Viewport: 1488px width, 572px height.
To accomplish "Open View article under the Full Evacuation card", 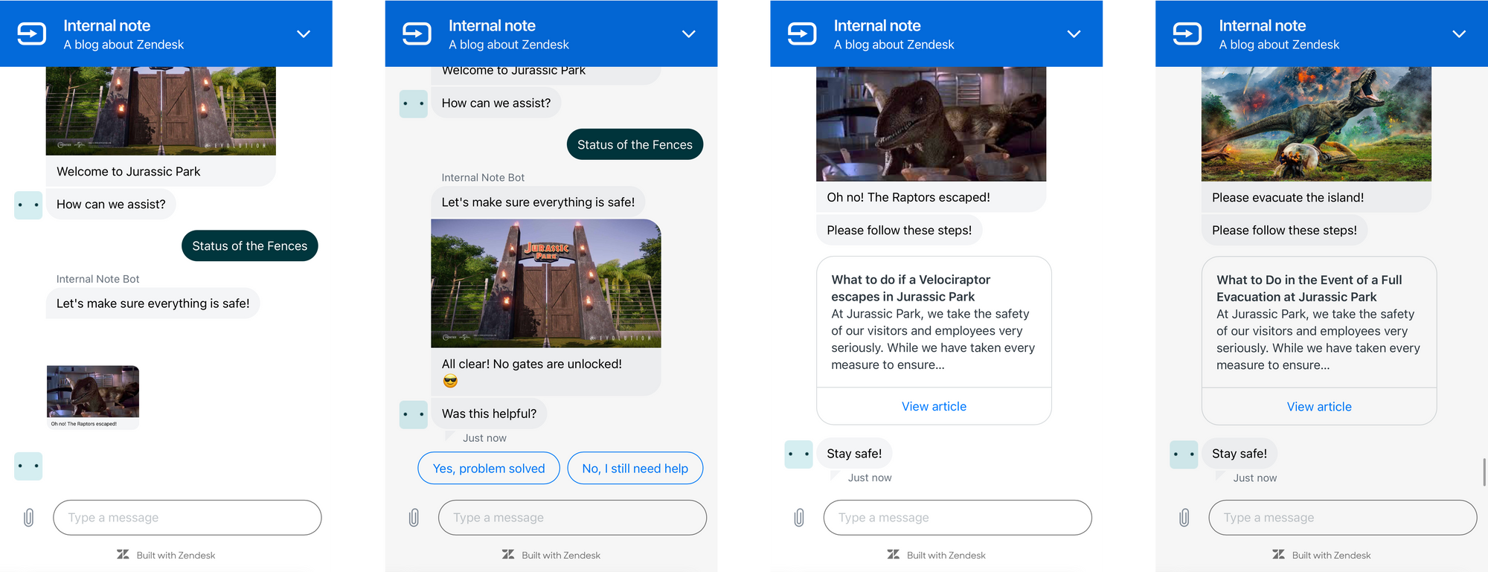I will 1319,407.
